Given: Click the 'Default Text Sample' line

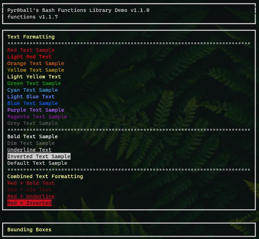Looking at the screenshot, I should [x=37, y=163].
